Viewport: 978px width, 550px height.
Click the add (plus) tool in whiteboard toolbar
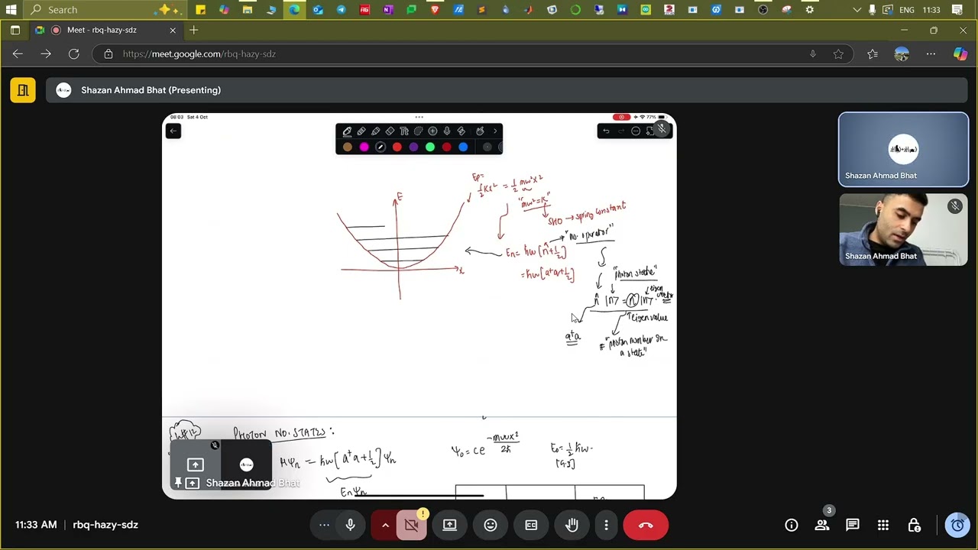point(432,131)
